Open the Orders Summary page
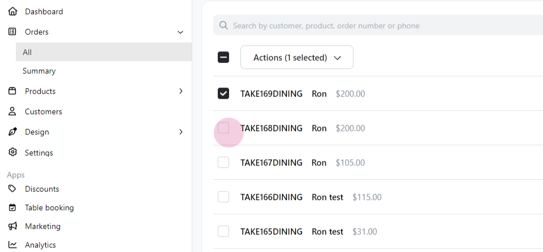 (x=39, y=71)
